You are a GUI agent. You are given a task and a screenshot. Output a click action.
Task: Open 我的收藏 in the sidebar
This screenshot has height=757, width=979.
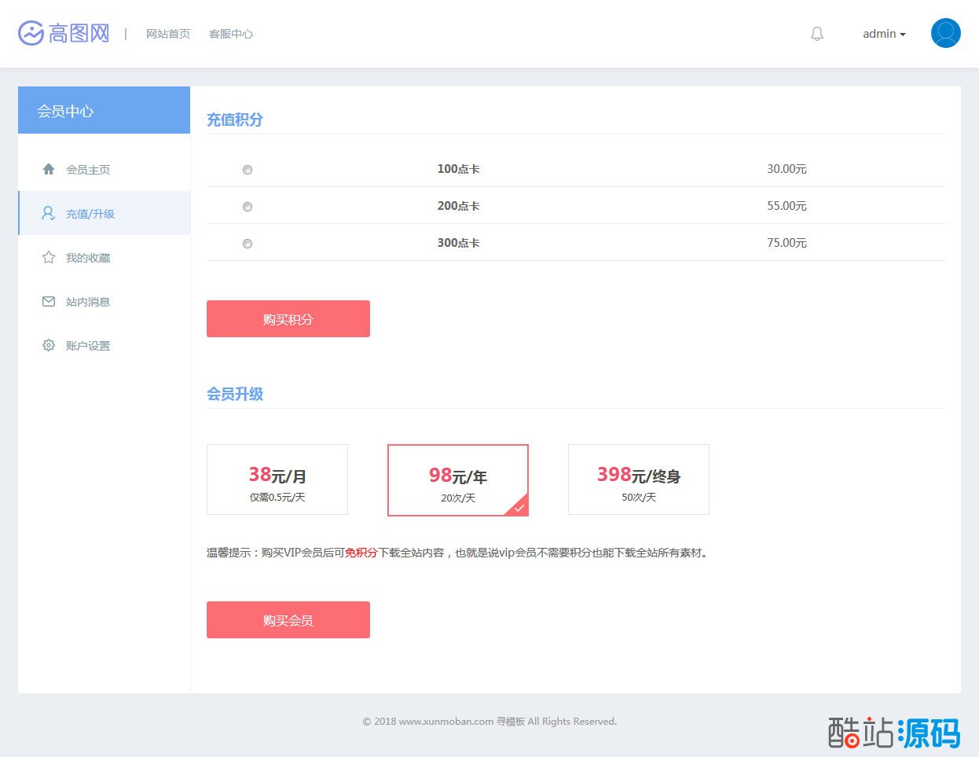pos(88,258)
